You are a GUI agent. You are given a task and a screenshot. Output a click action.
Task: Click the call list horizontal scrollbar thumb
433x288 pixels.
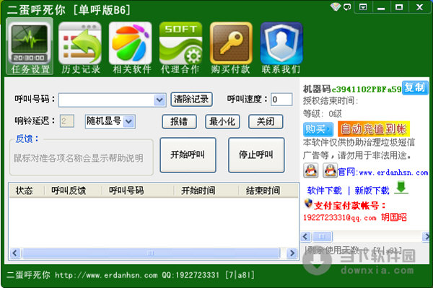[x=151, y=253]
